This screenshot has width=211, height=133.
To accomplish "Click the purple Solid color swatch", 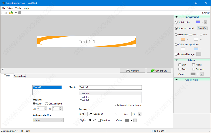I will 198,22.
